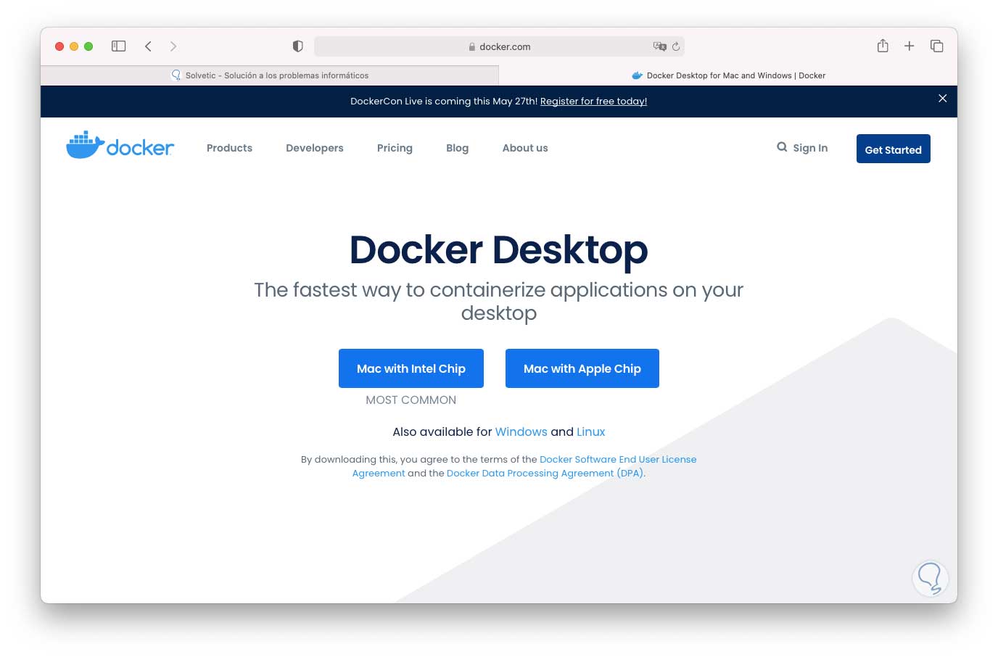Image resolution: width=998 pixels, height=657 pixels.
Task: Show the tab overview icon
Action: (937, 46)
